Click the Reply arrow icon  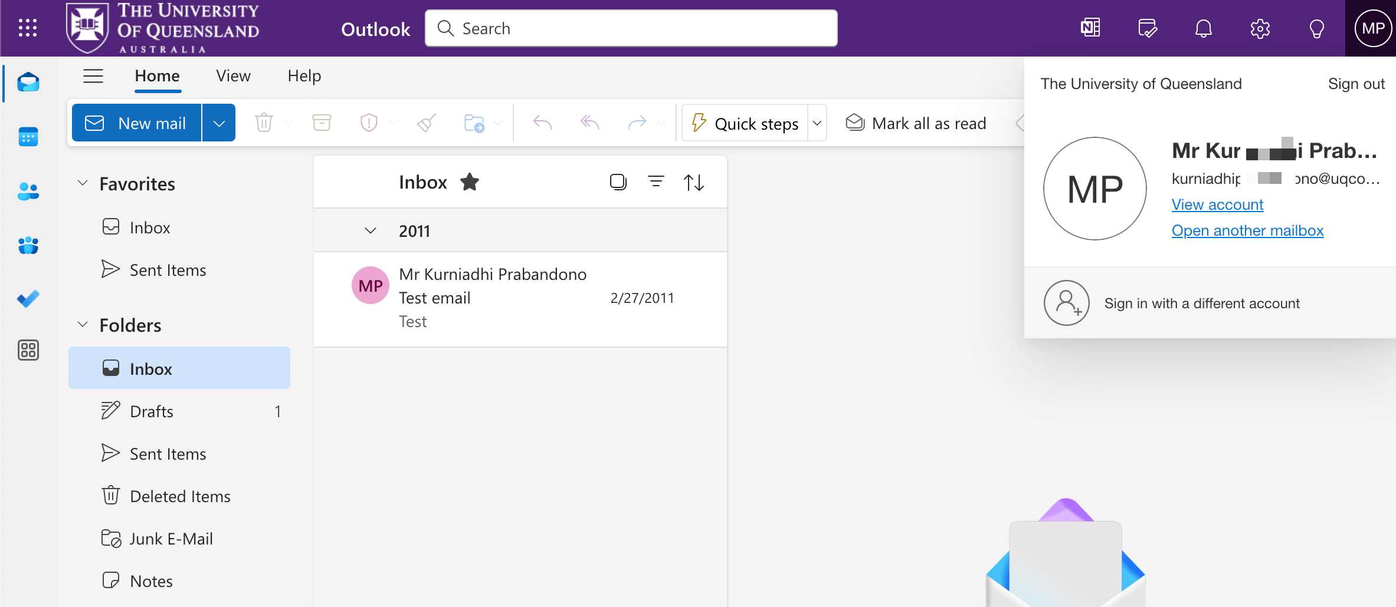tap(542, 123)
